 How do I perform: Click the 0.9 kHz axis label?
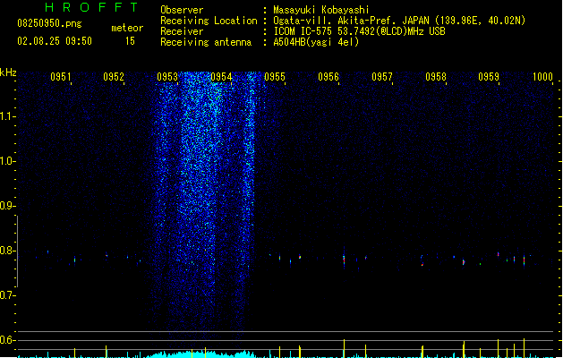coord(7,206)
